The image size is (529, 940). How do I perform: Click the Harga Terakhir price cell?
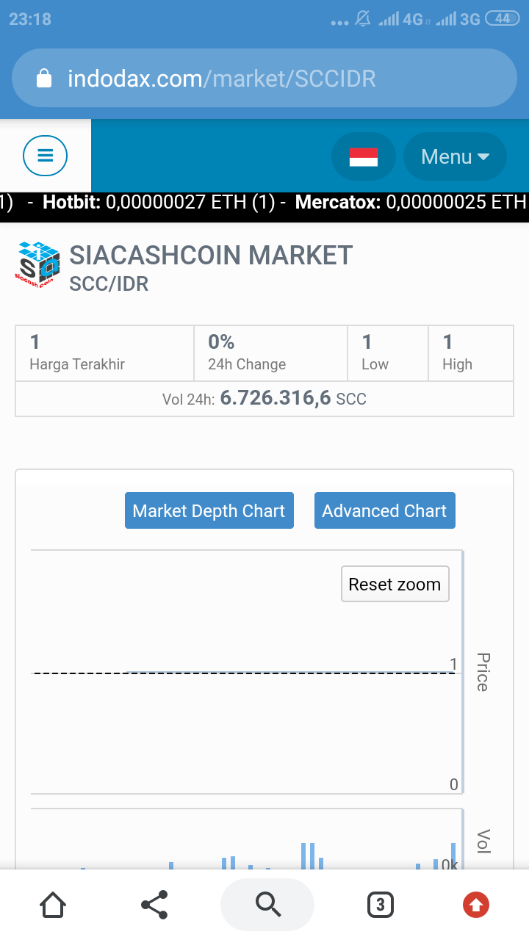[x=104, y=352]
